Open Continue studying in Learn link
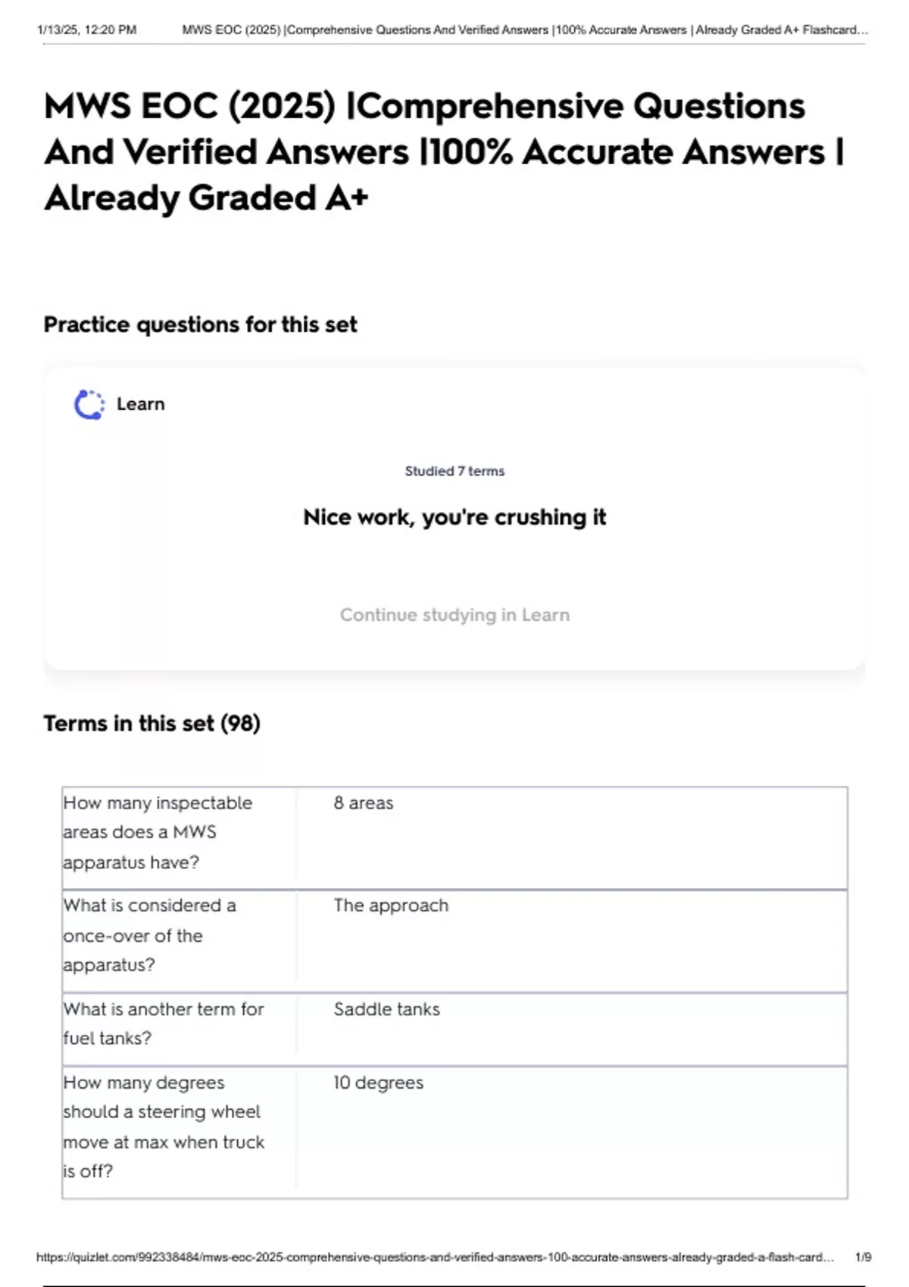 pos(454,615)
